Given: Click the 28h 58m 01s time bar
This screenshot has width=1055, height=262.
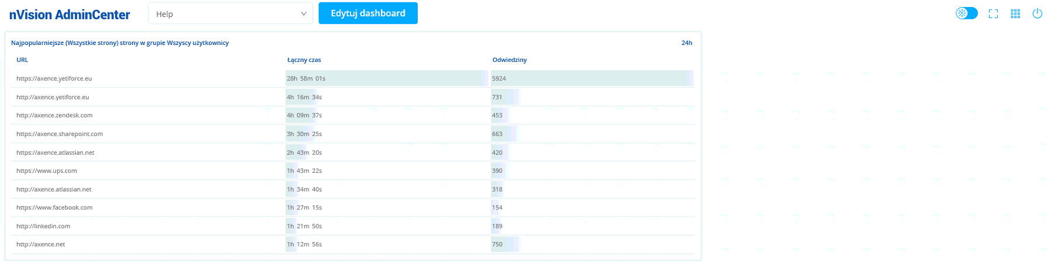Looking at the screenshot, I should (x=386, y=79).
